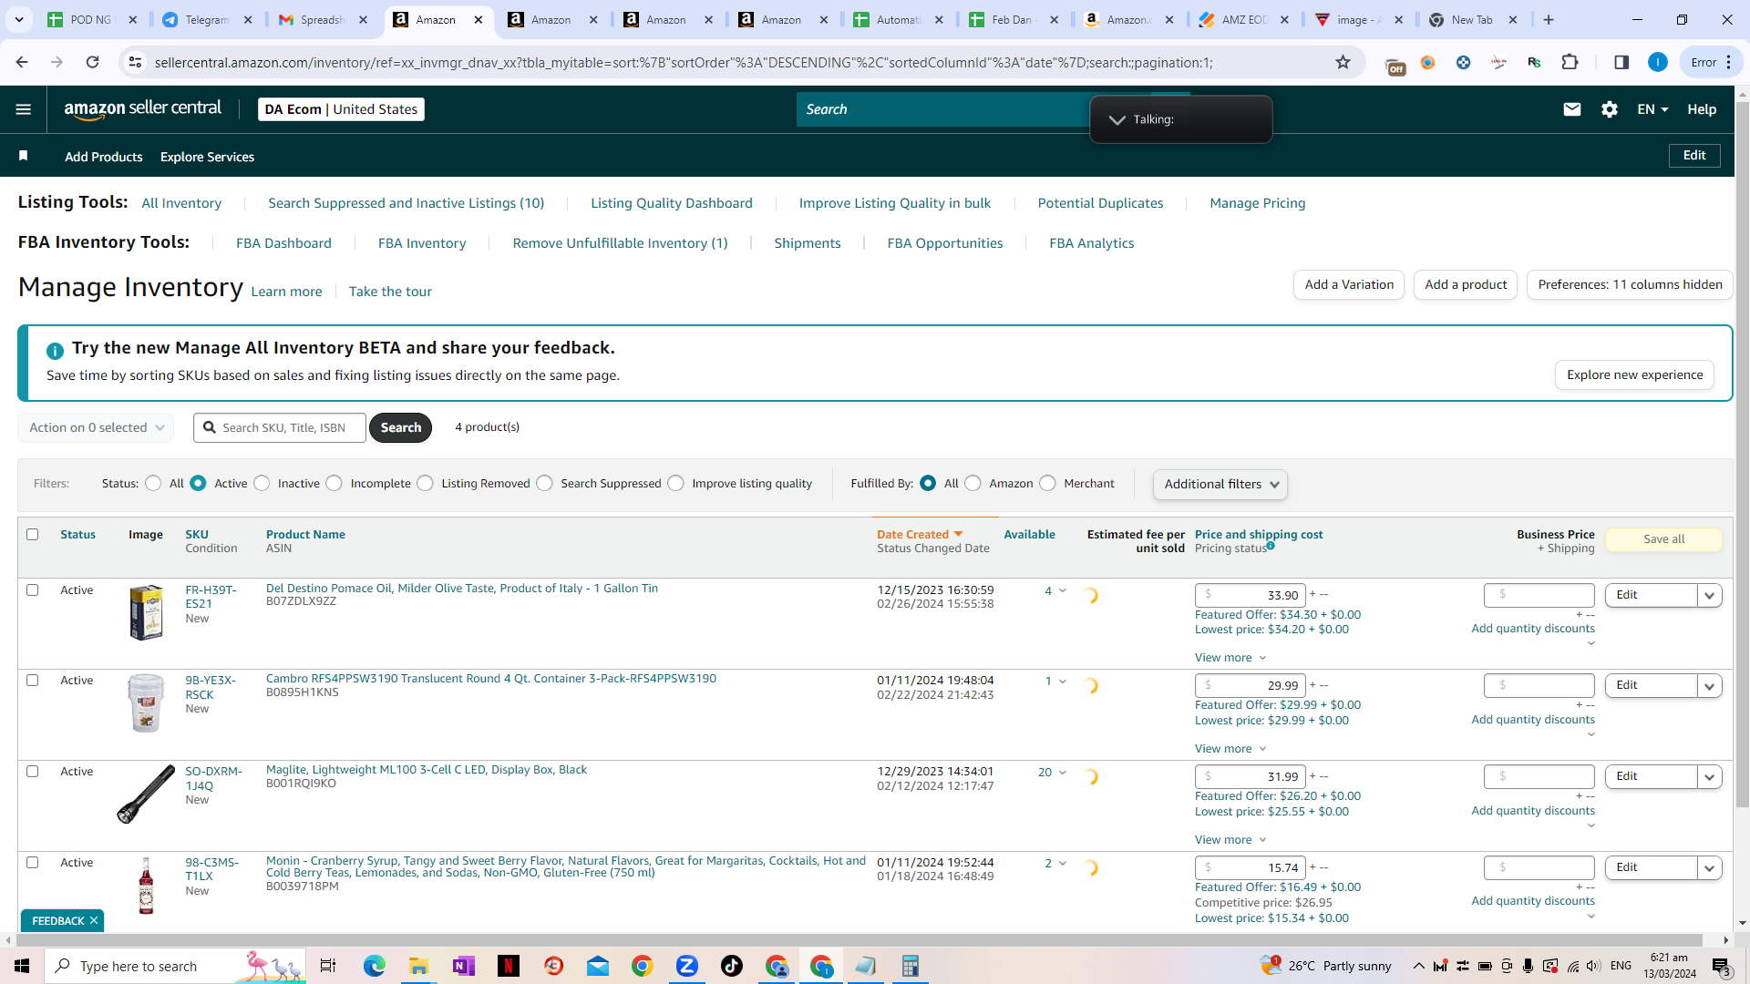The width and height of the screenshot is (1750, 984).
Task: Click the vertical page scrollbar
Action: (x=1742, y=456)
